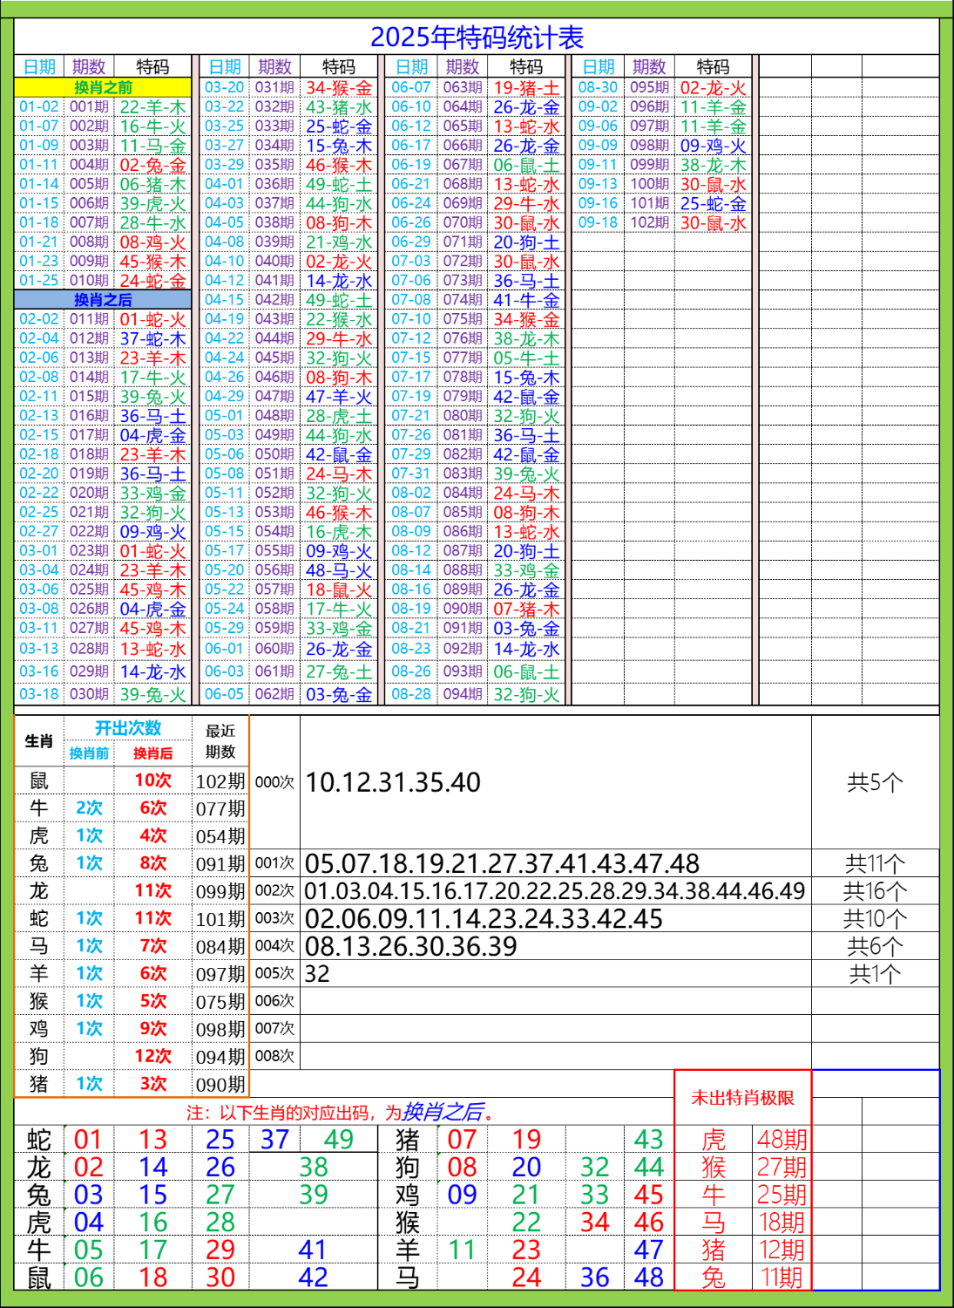954x1308 pixels.
Task: Click the 共16个 total label
Action: (x=874, y=888)
